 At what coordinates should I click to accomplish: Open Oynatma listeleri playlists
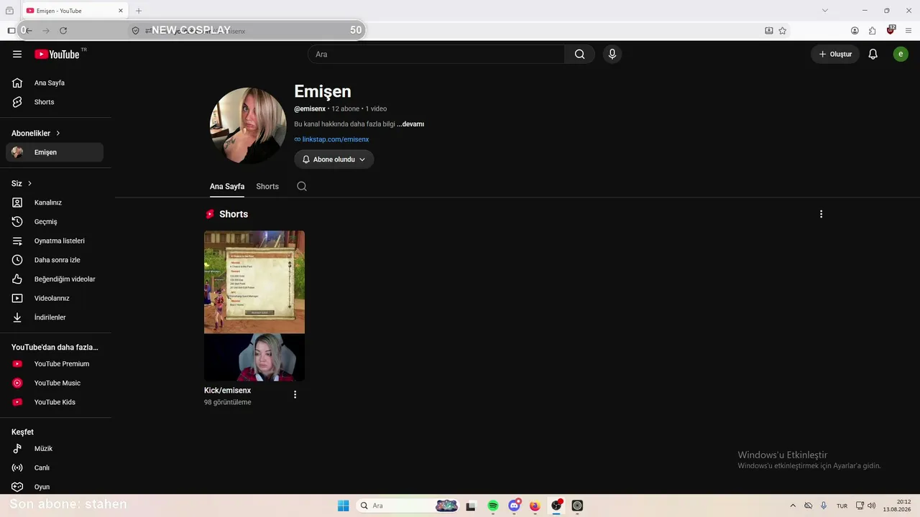click(x=55, y=241)
